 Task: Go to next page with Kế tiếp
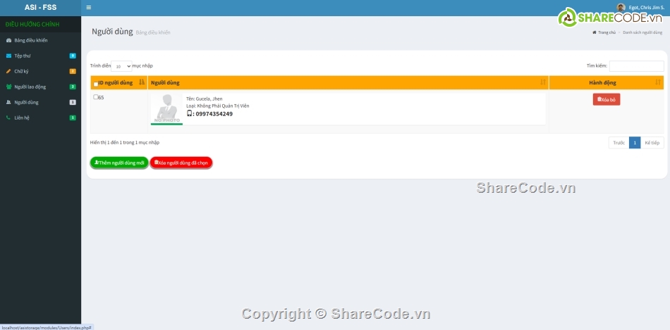(x=652, y=143)
